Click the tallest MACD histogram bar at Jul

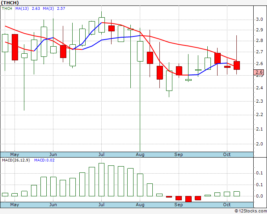tap(101, 180)
